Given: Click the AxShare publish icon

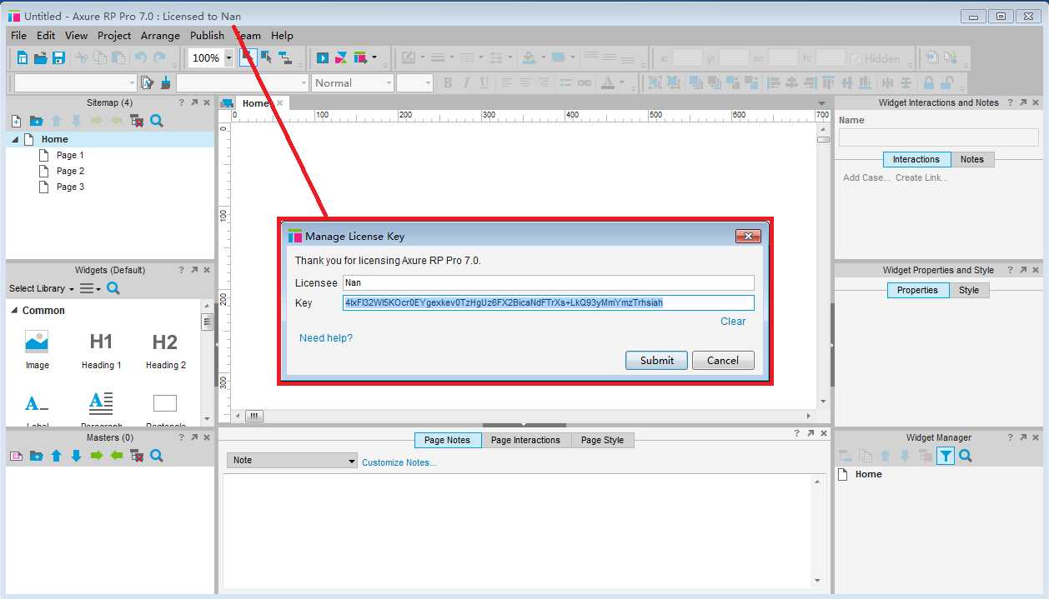Looking at the screenshot, I should tap(341, 58).
